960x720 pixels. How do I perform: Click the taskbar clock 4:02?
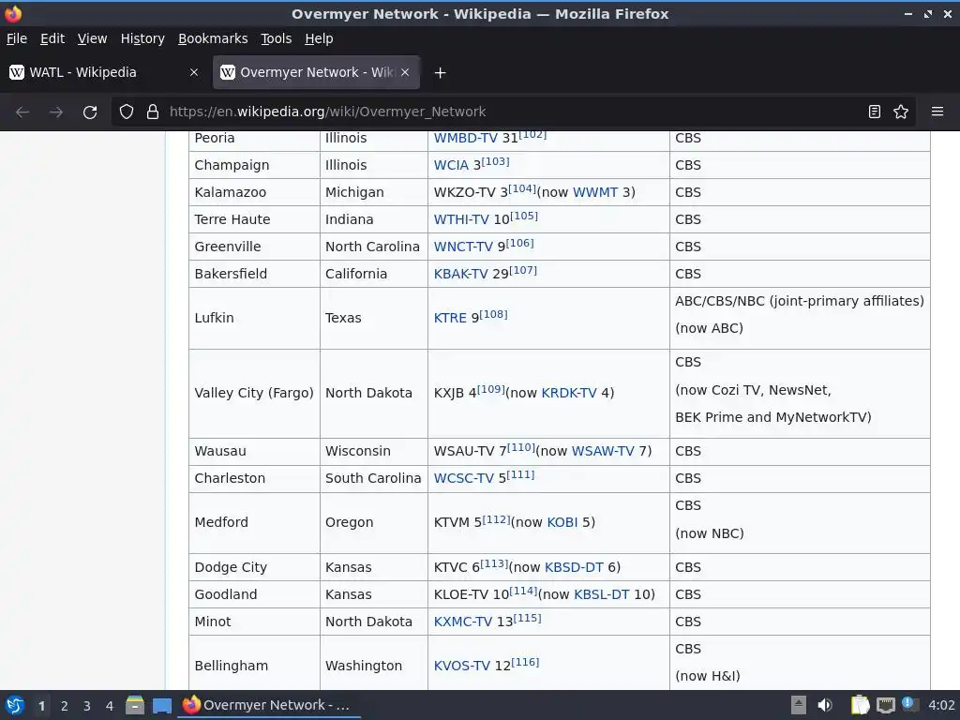point(941,705)
